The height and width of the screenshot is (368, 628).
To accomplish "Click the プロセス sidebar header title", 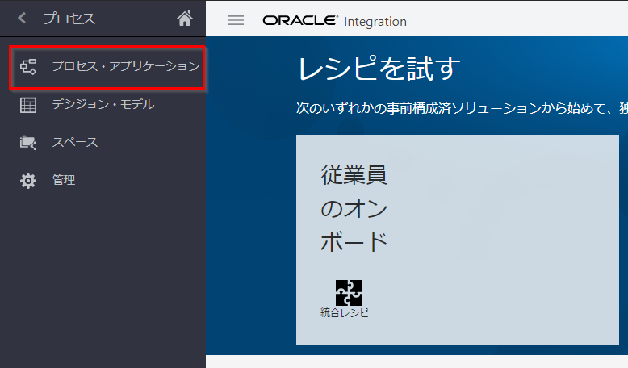I will (69, 18).
